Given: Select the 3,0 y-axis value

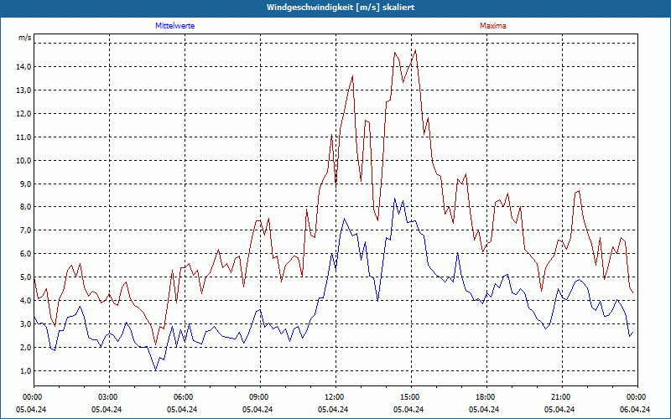Looking at the screenshot, I should coord(26,323).
